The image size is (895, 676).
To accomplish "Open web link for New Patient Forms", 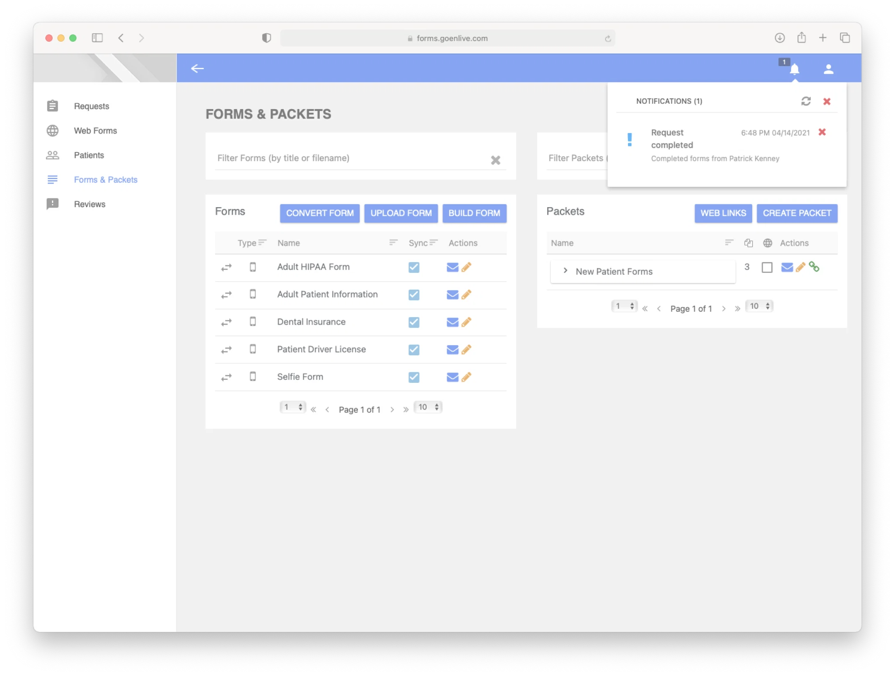I will coord(814,267).
